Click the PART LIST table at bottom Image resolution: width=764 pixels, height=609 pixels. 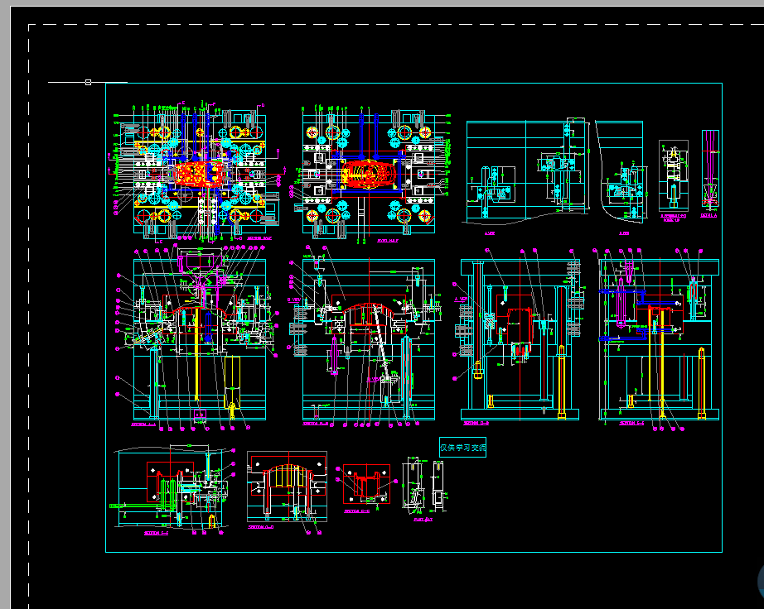tap(423, 519)
